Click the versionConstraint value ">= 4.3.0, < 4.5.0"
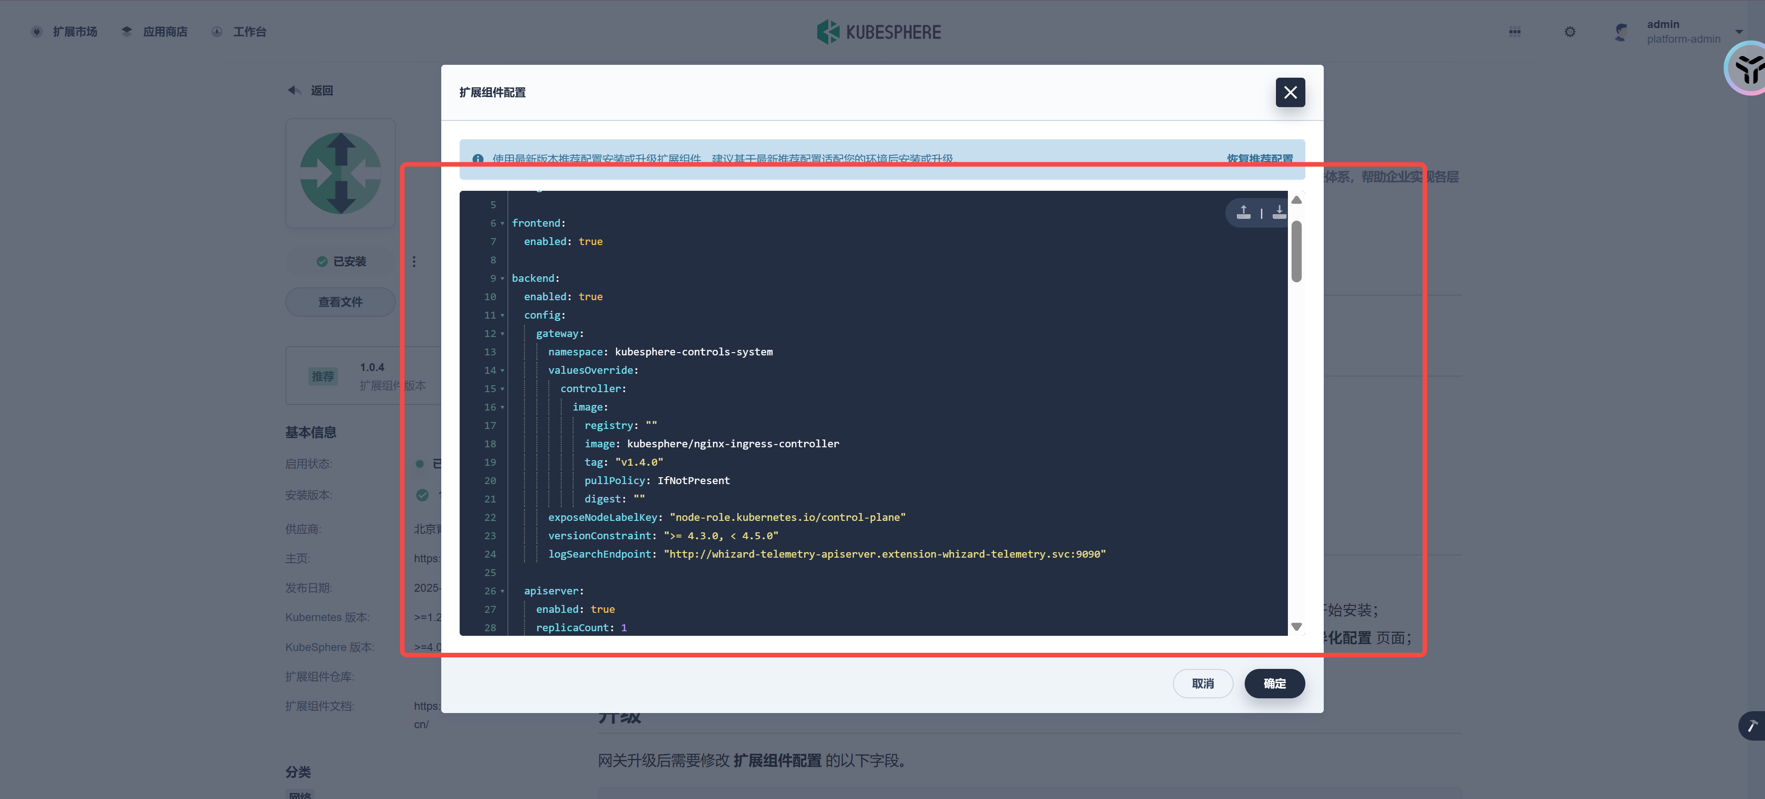The width and height of the screenshot is (1765, 799). pos(721,536)
